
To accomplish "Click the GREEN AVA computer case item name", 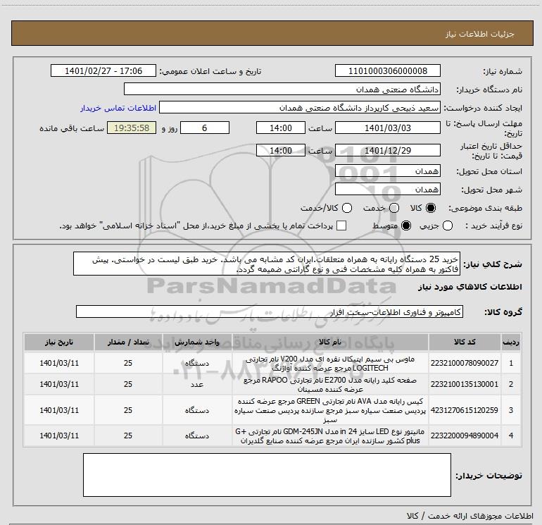I will 330,410.
